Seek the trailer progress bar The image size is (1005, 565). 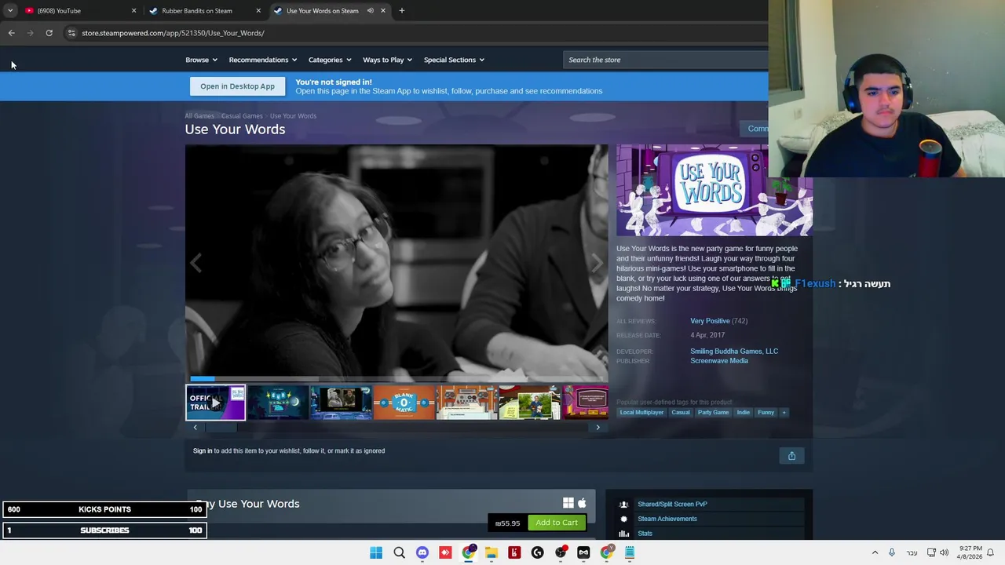(x=397, y=379)
